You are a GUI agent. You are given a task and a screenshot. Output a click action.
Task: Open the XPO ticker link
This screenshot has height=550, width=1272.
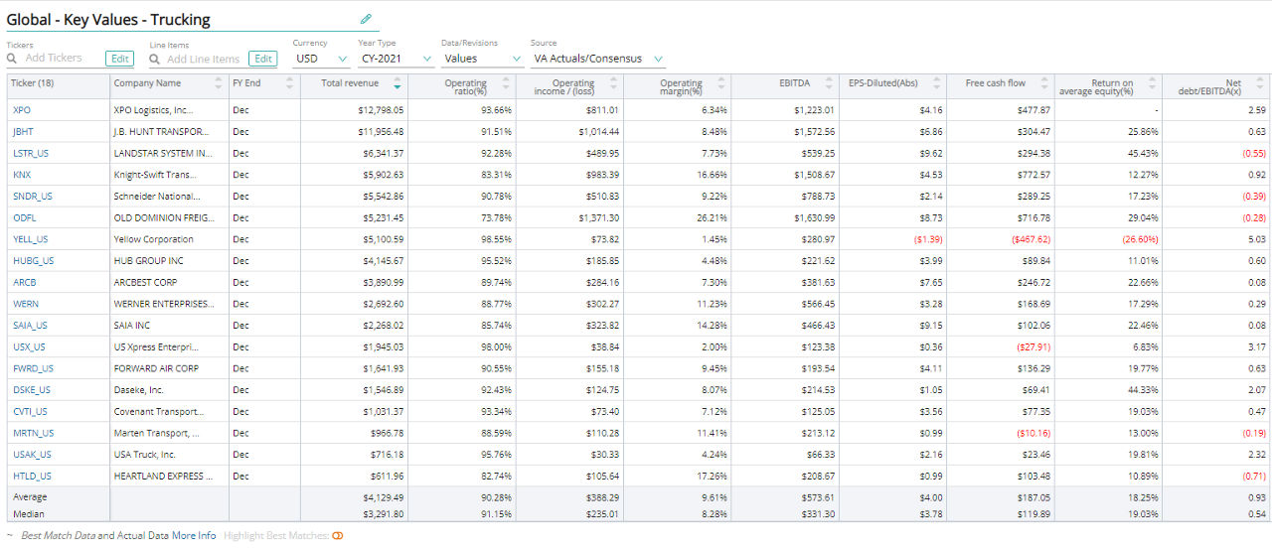coord(21,110)
